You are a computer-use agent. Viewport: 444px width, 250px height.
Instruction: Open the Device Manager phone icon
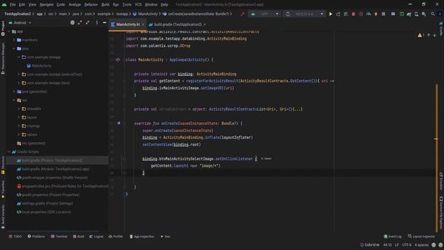(416, 14)
